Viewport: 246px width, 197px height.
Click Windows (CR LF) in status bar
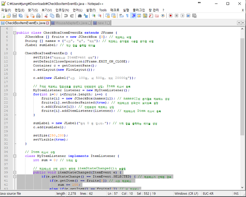[x=186, y=193]
